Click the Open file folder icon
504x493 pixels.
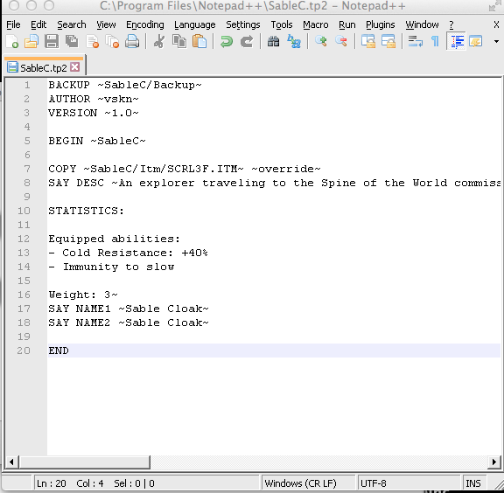(x=31, y=42)
